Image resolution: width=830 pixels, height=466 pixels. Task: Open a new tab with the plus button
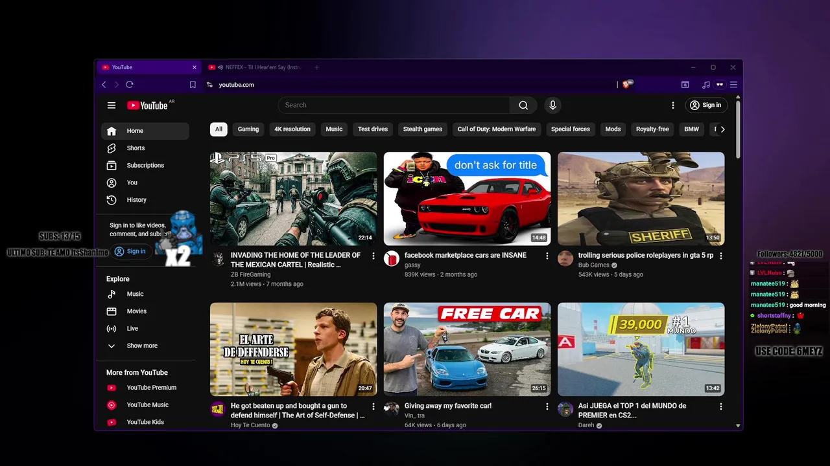(x=317, y=67)
